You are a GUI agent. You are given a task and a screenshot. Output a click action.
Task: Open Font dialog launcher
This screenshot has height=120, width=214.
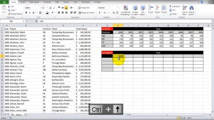click(55, 17)
